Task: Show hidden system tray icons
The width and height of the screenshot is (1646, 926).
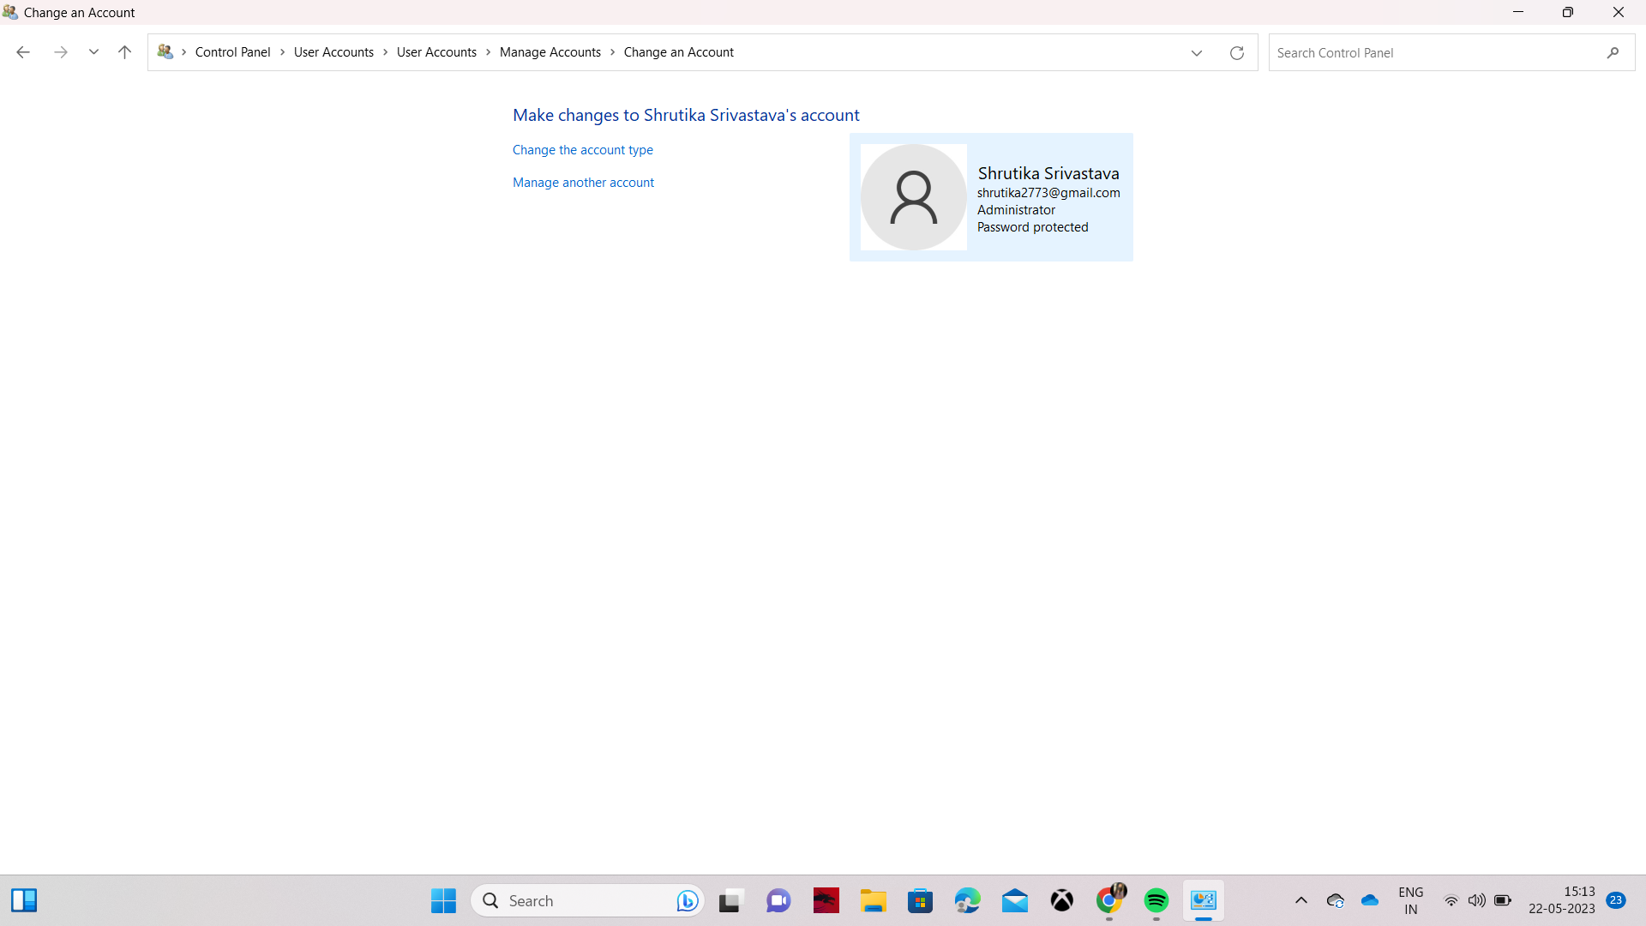Action: [x=1301, y=900]
